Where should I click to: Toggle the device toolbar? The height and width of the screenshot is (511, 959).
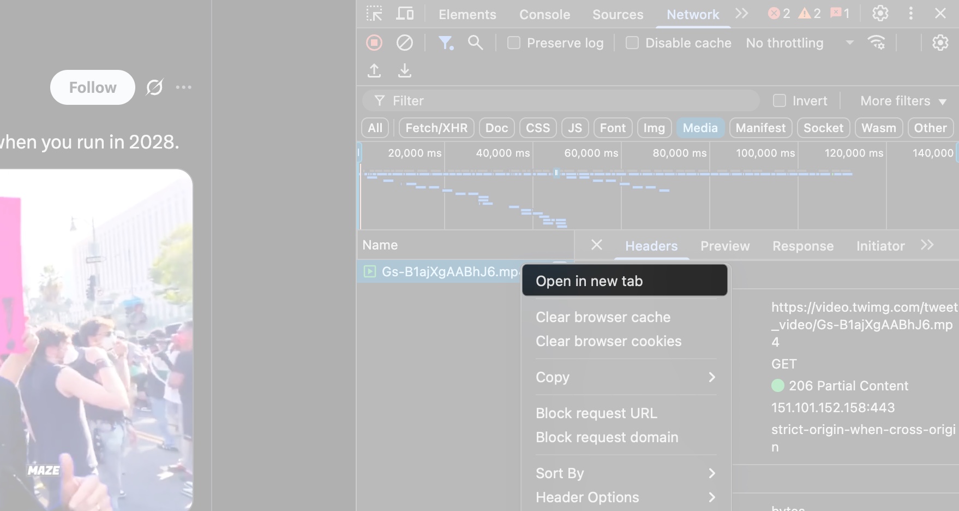pyautogui.click(x=405, y=14)
